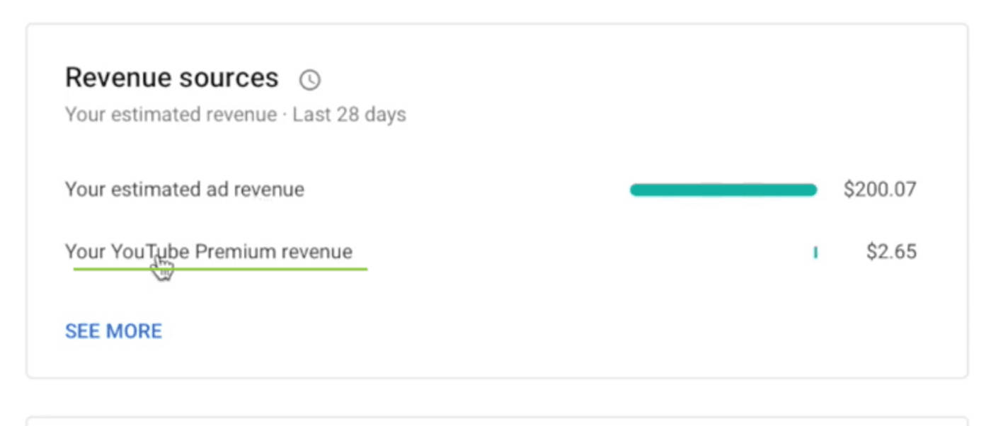
Task: Click the clock icon beside Revenue sources
Action: point(310,80)
